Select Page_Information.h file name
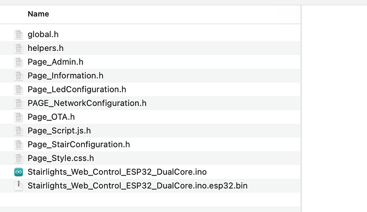This screenshot has height=212, width=367. point(65,76)
